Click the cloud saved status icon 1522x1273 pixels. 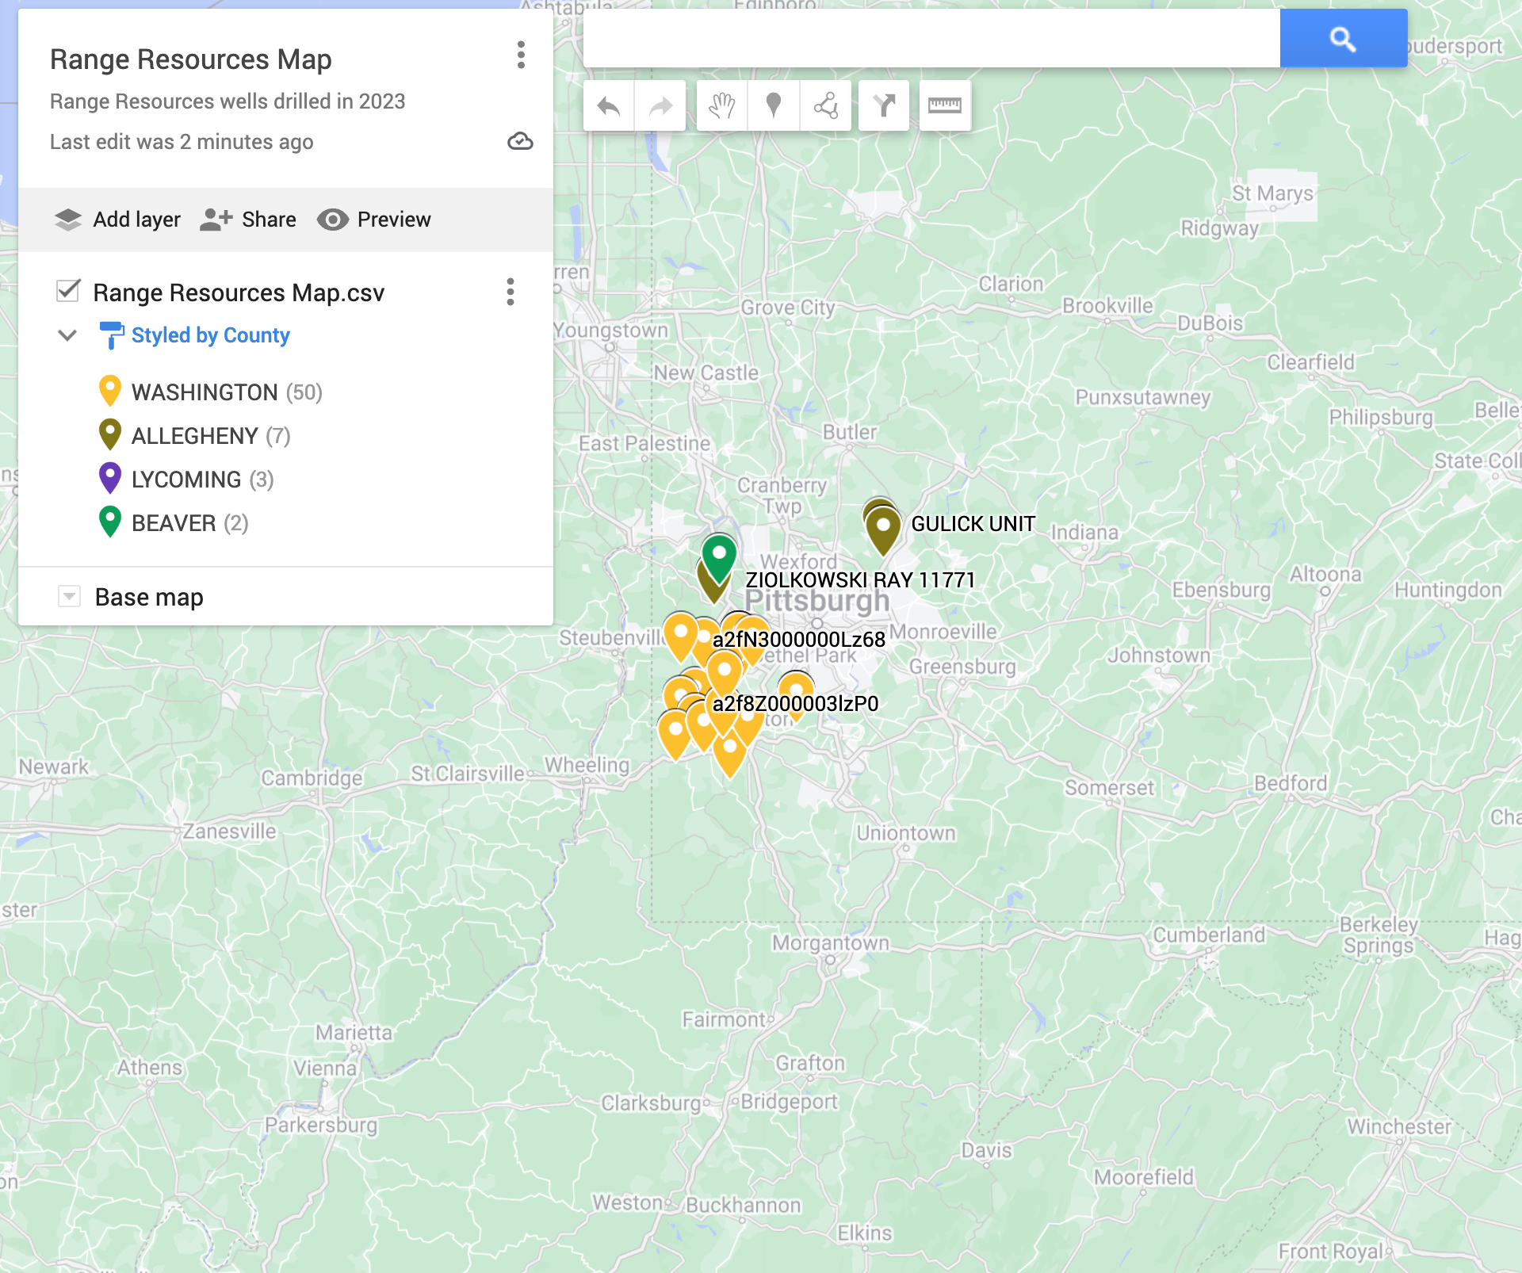pos(520,142)
